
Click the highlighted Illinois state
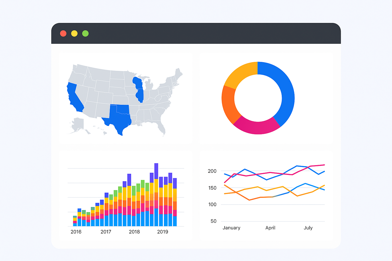click(140, 95)
